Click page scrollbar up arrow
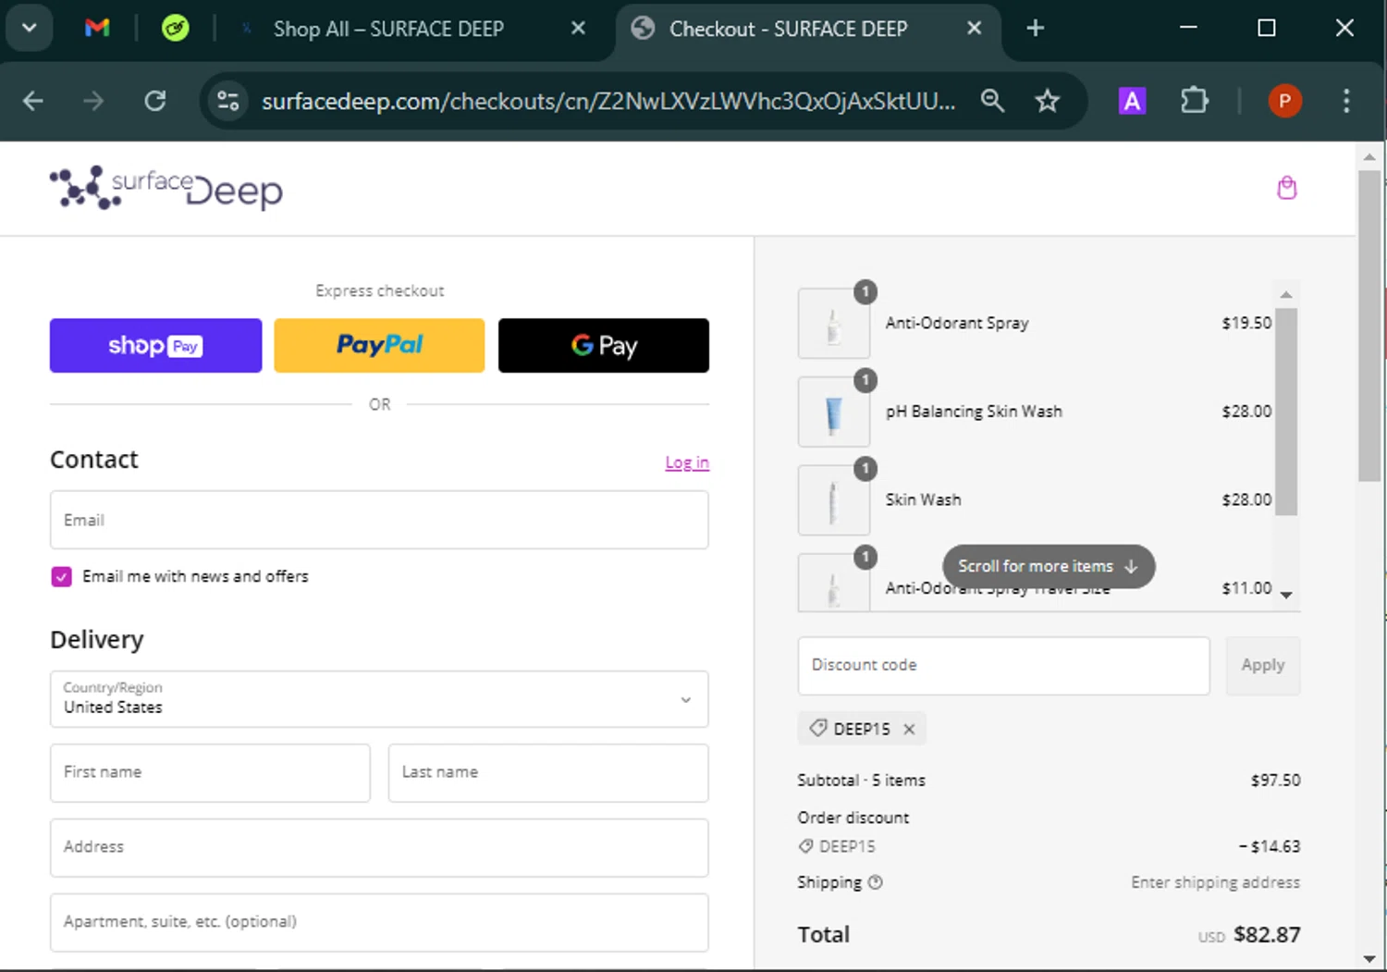Image resolution: width=1387 pixels, height=972 pixels. 1369,156
